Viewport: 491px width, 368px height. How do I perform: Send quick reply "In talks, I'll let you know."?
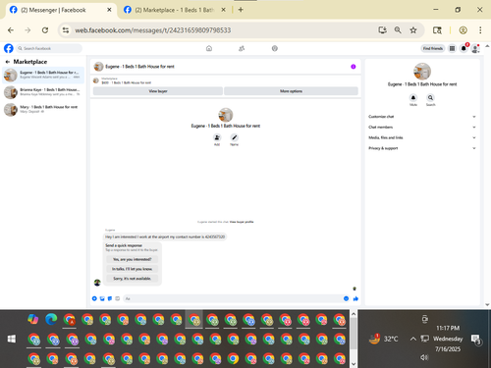[x=133, y=269]
